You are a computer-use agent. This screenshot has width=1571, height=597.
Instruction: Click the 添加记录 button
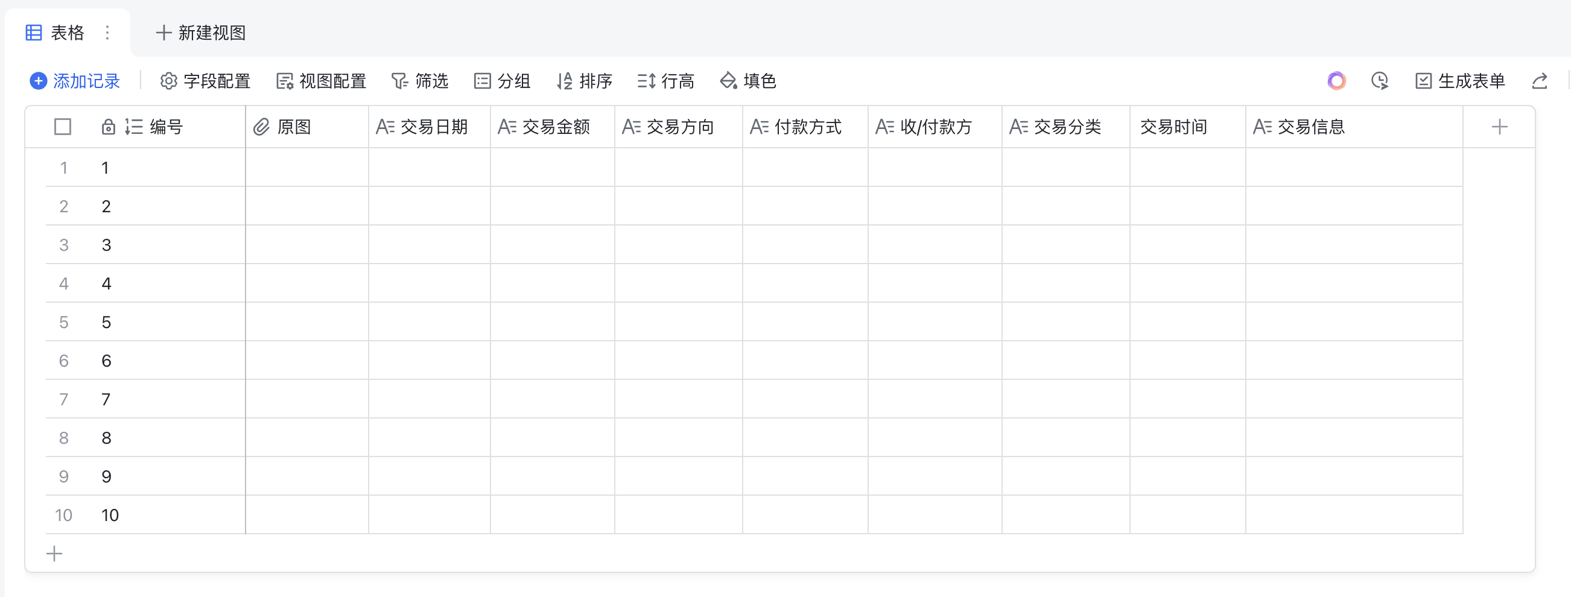pos(75,81)
